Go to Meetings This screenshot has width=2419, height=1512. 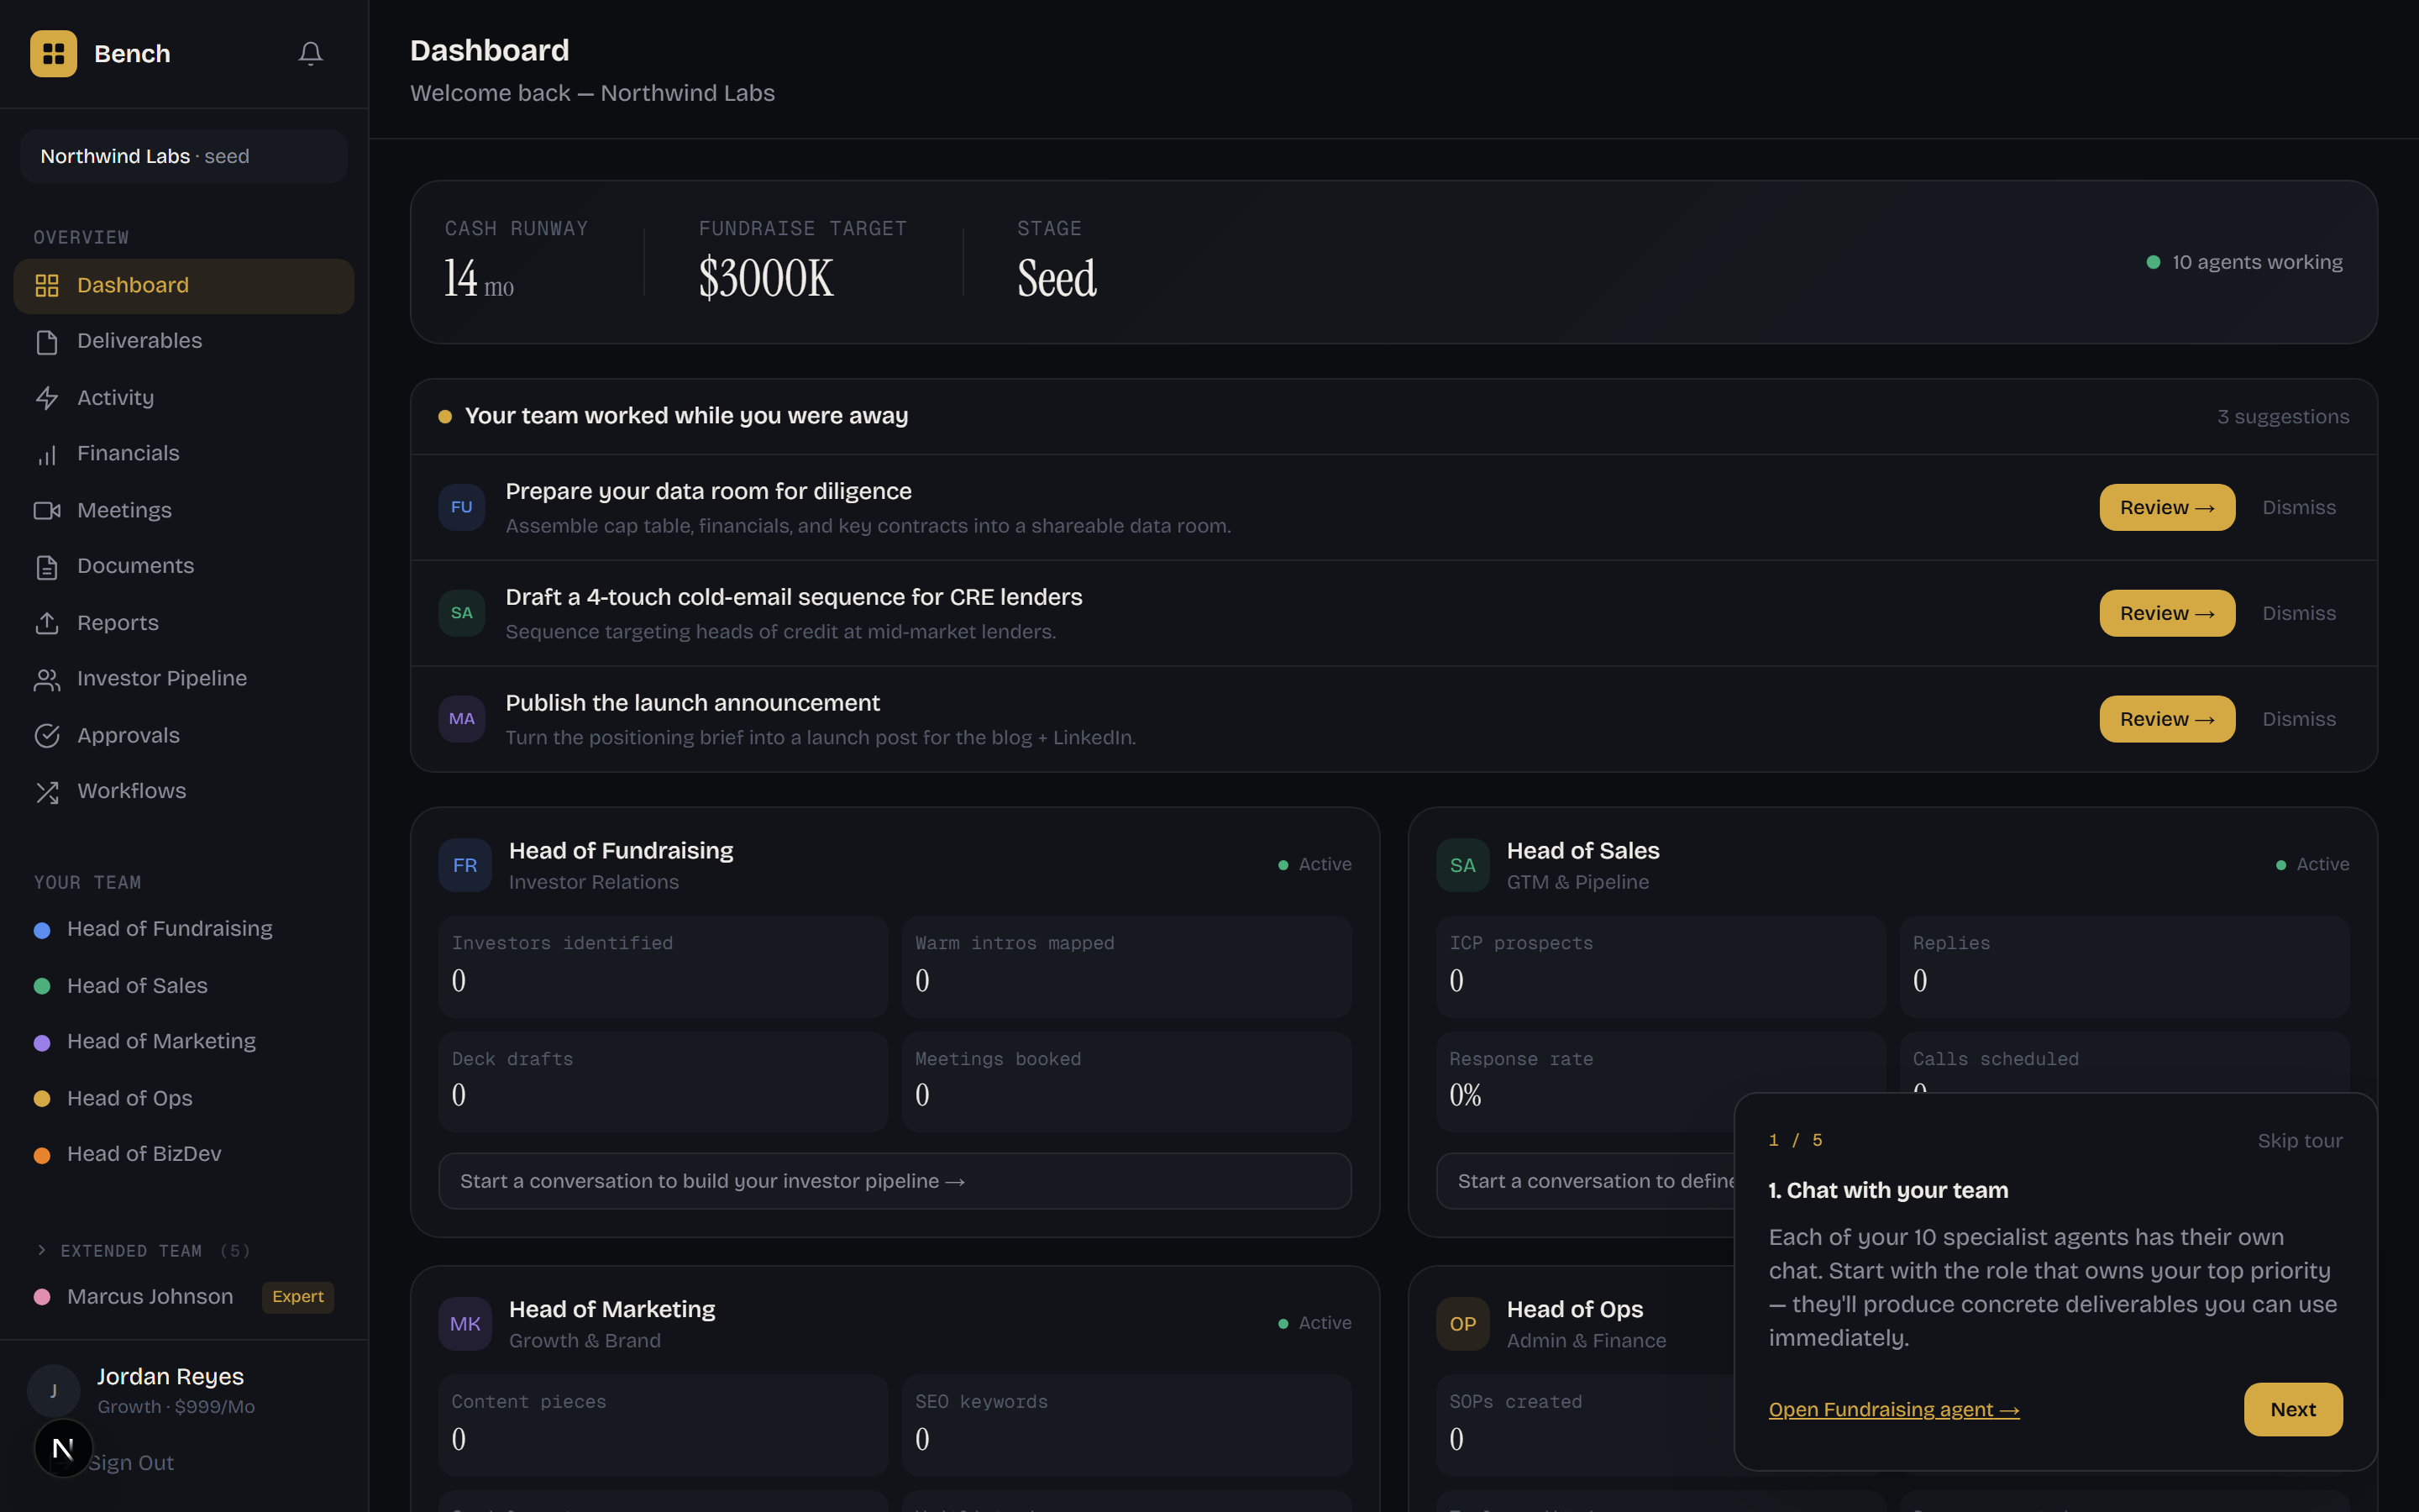(184, 511)
